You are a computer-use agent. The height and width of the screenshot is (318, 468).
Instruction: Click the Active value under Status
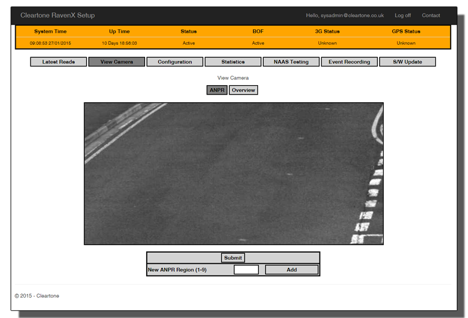(188, 43)
